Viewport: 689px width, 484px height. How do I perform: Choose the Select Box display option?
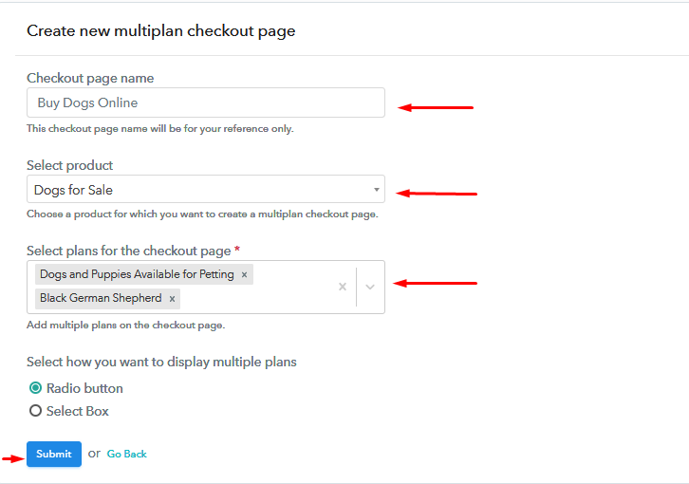point(36,411)
